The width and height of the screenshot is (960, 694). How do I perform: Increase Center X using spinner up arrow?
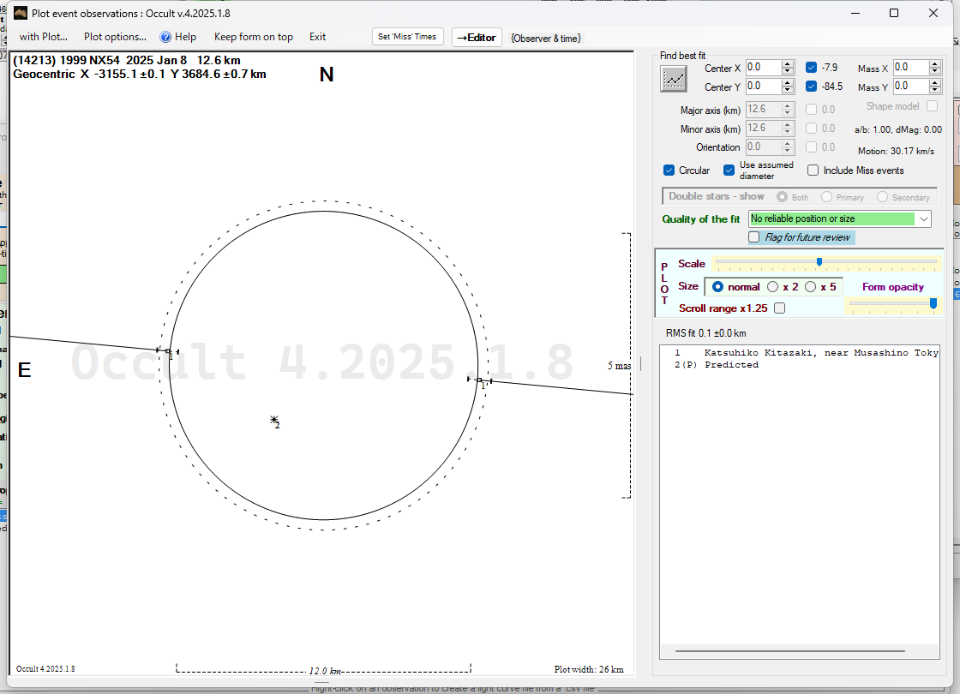[788, 63]
